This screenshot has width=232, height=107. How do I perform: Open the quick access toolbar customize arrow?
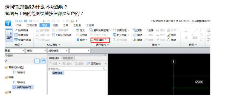click(76, 21)
